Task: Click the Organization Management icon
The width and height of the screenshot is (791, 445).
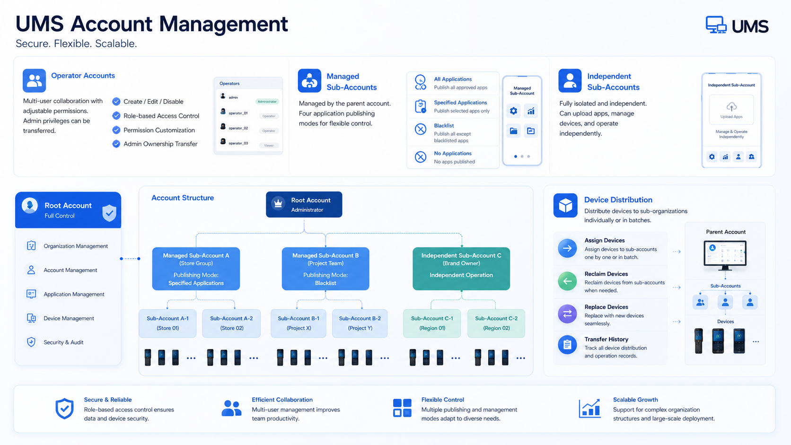Action: click(31, 246)
